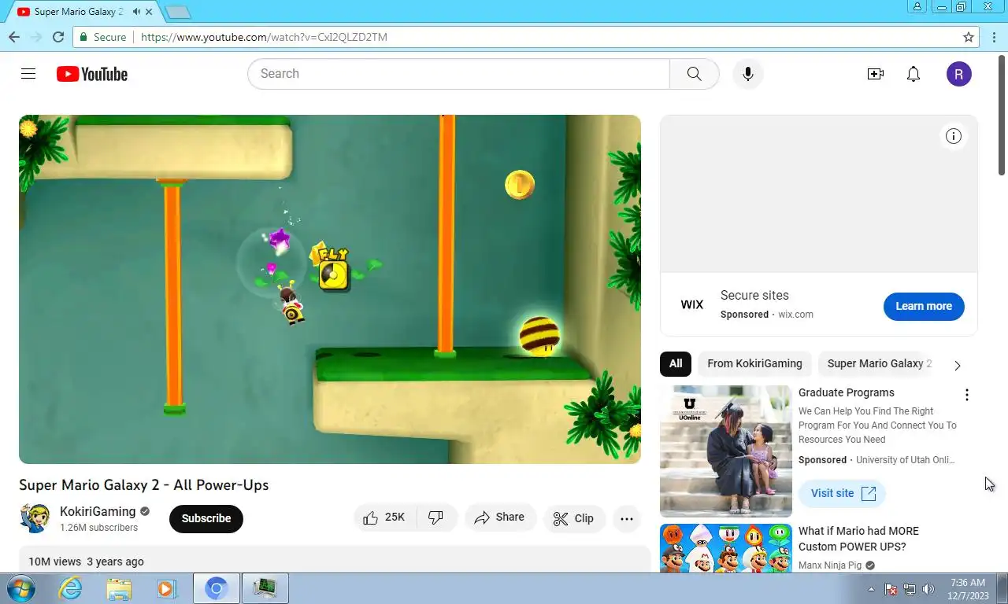Open Windows Media Player from taskbar
1008x604 pixels.
pos(166,588)
